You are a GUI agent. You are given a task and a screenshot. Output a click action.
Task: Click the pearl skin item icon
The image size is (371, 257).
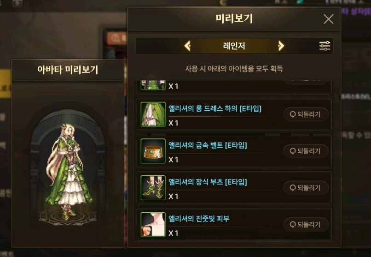(x=153, y=225)
